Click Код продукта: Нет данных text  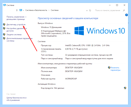click(53, 88)
